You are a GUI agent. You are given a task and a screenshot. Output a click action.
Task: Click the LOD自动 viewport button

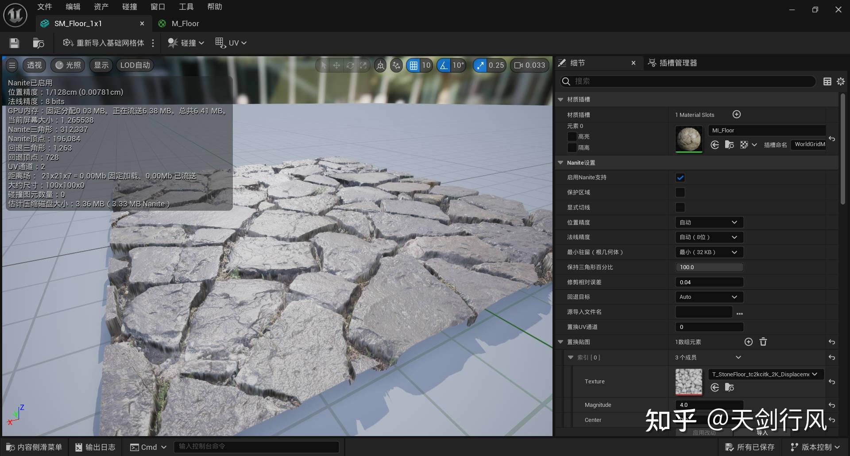point(135,66)
